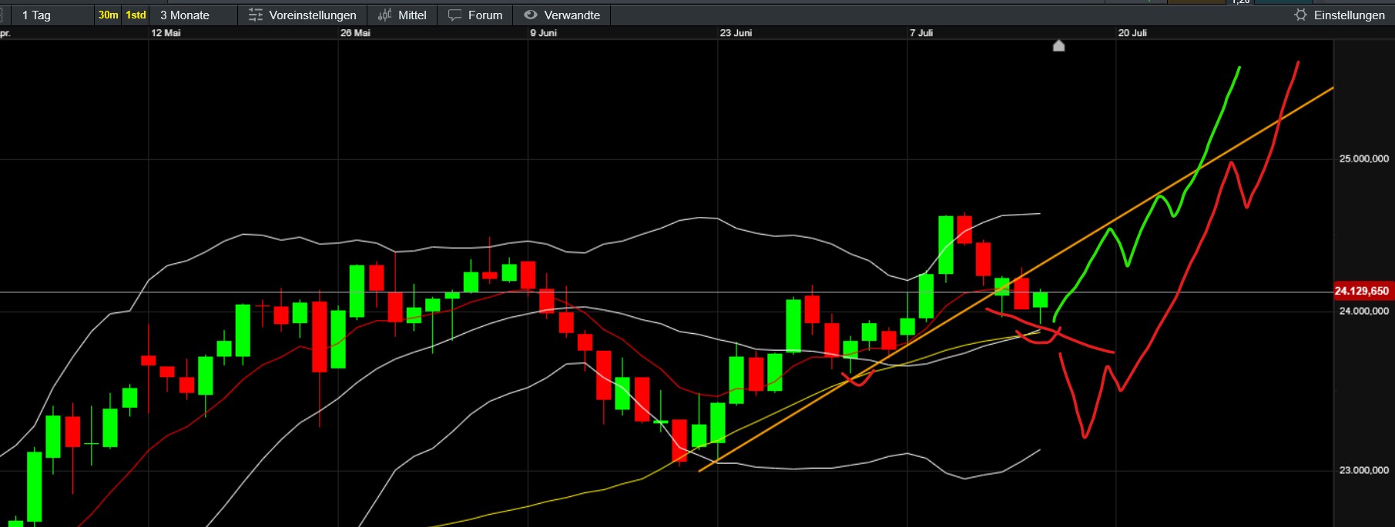Viewport: 1395px width, 527px height.
Task: Click the white marker below the date axis
Action: coord(1059,46)
